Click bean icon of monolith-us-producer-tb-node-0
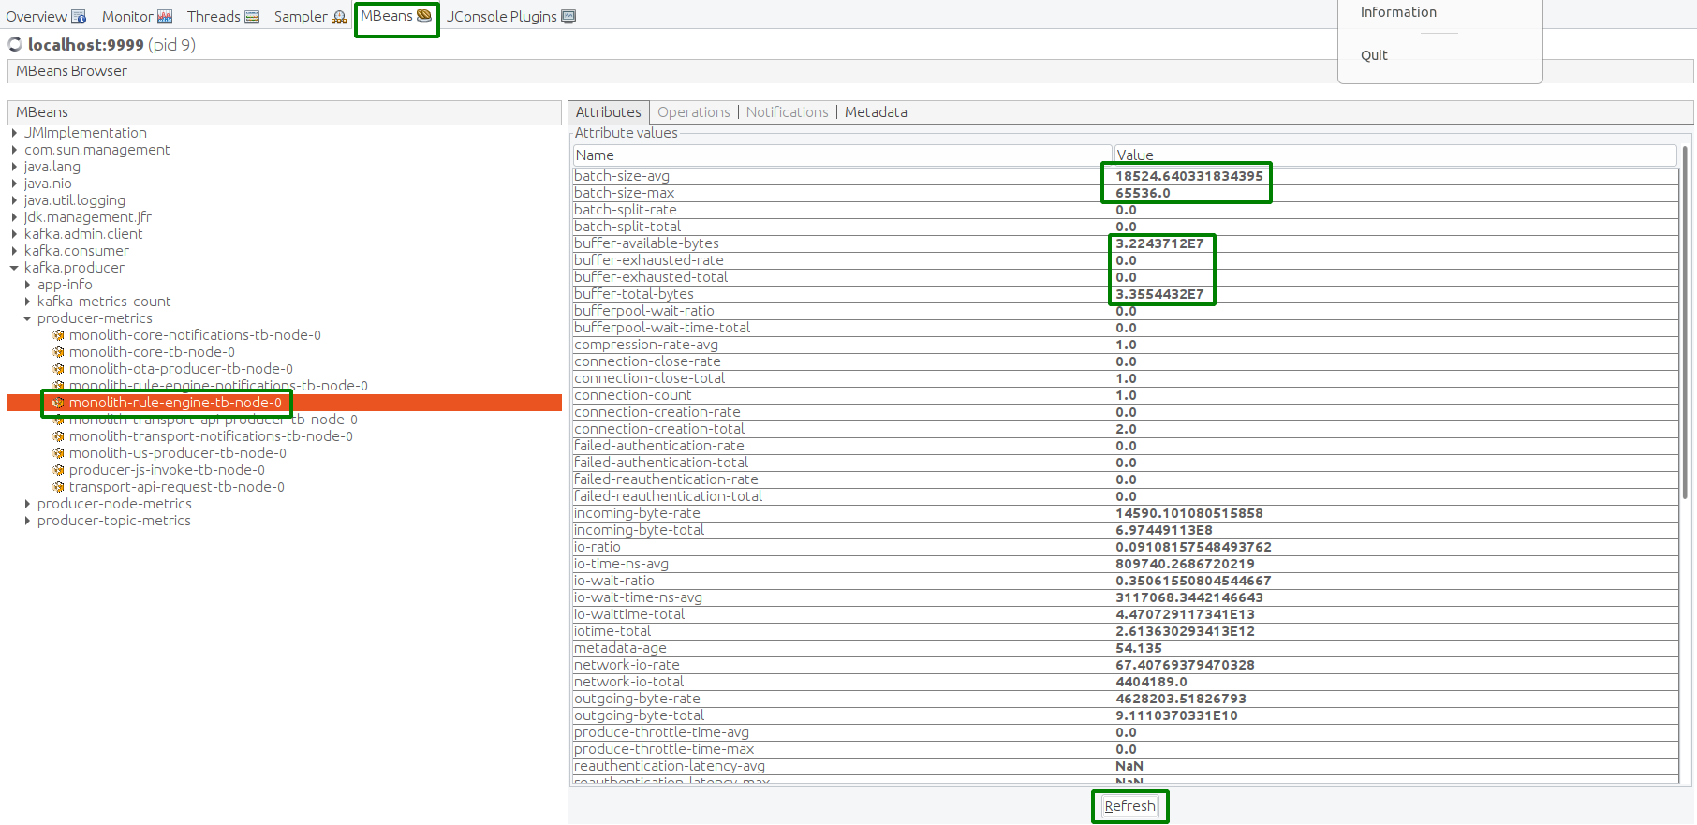This screenshot has width=1697, height=825. coord(58,453)
